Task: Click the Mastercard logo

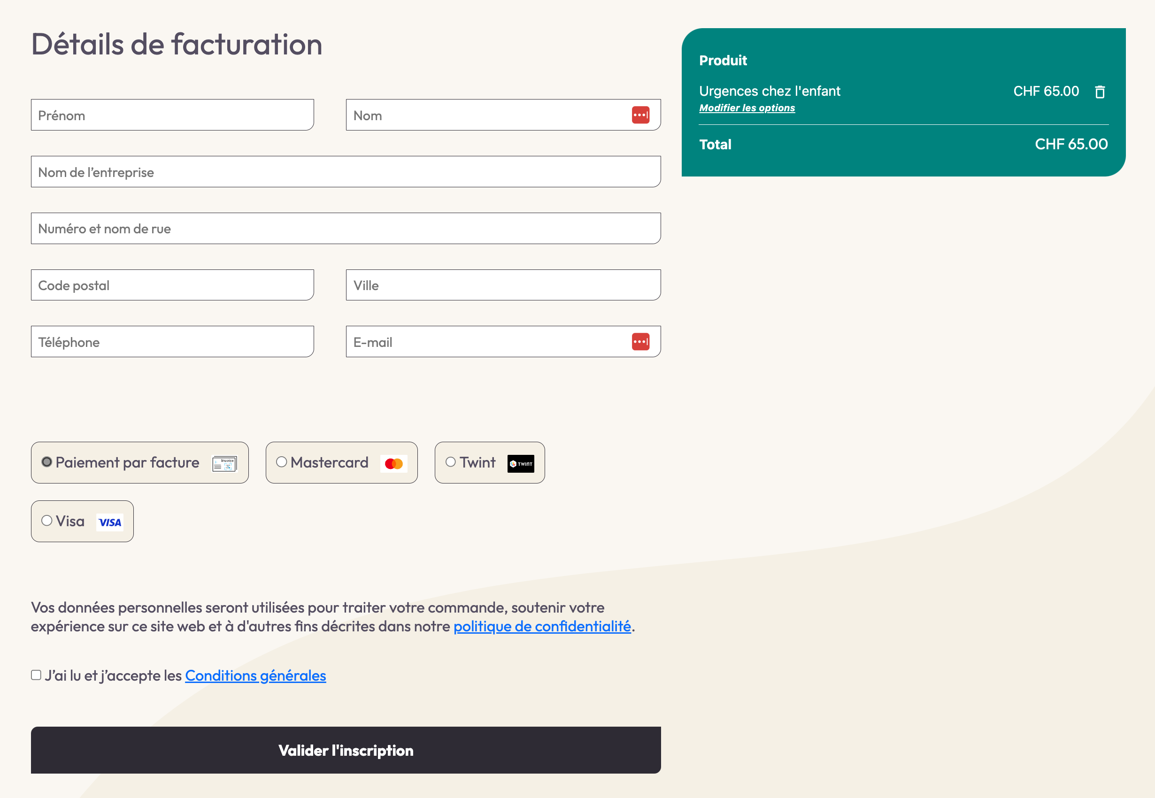Action: [x=393, y=463]
